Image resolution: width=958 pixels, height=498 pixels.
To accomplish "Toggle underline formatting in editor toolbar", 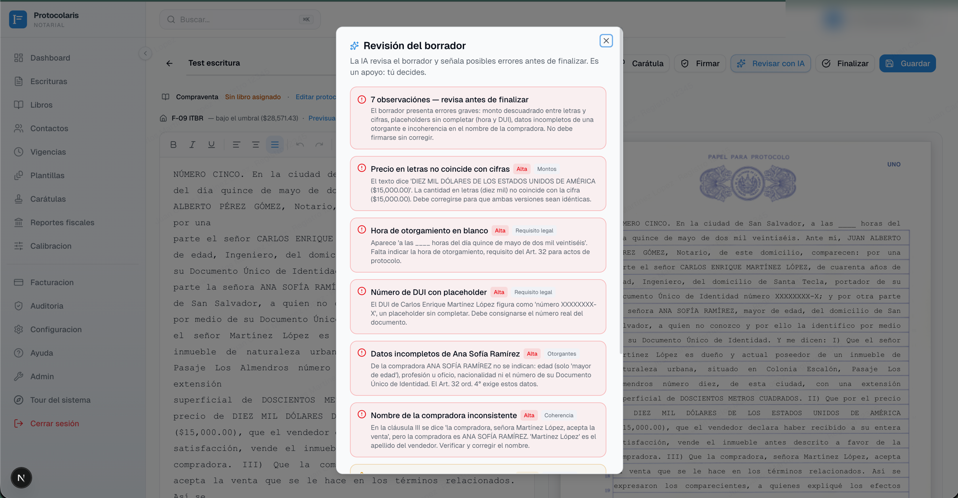I will coord(211,144).
